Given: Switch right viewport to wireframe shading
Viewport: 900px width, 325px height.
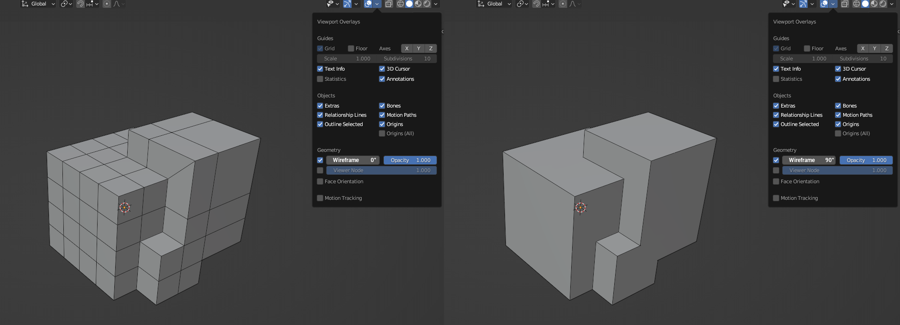Looking at the screenshot, I should click(857, 4).
